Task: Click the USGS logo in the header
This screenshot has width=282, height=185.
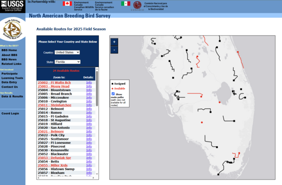Action: [12, 6]
